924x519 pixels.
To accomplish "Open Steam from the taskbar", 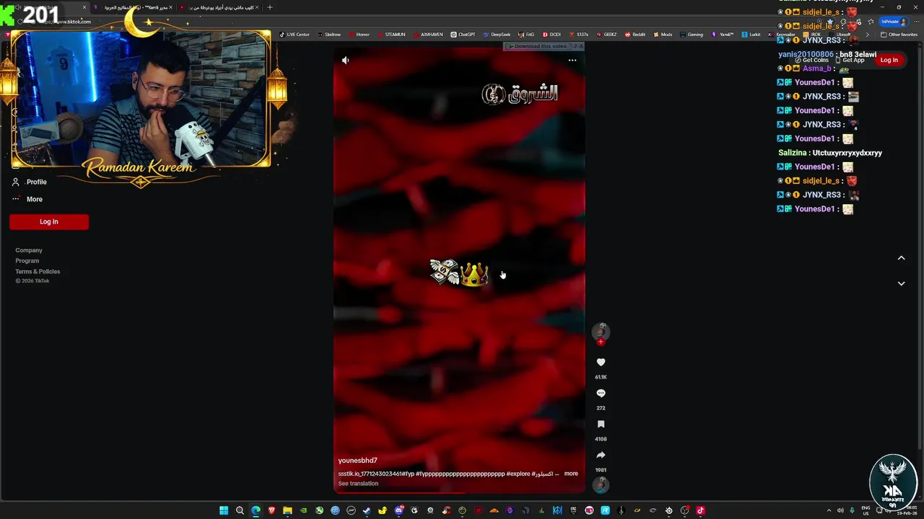I will pos(367,510).
